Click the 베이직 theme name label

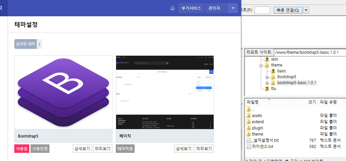coord(125,136)
